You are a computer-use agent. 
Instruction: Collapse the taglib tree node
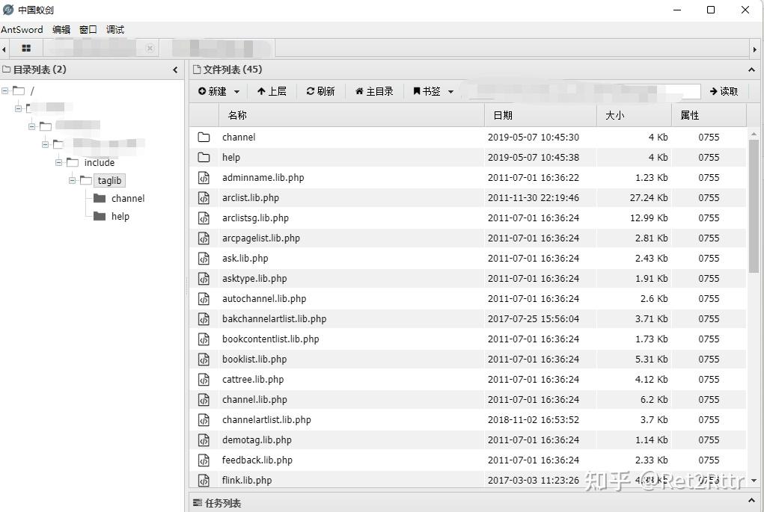pyautogui.click(x=73, y=180)
